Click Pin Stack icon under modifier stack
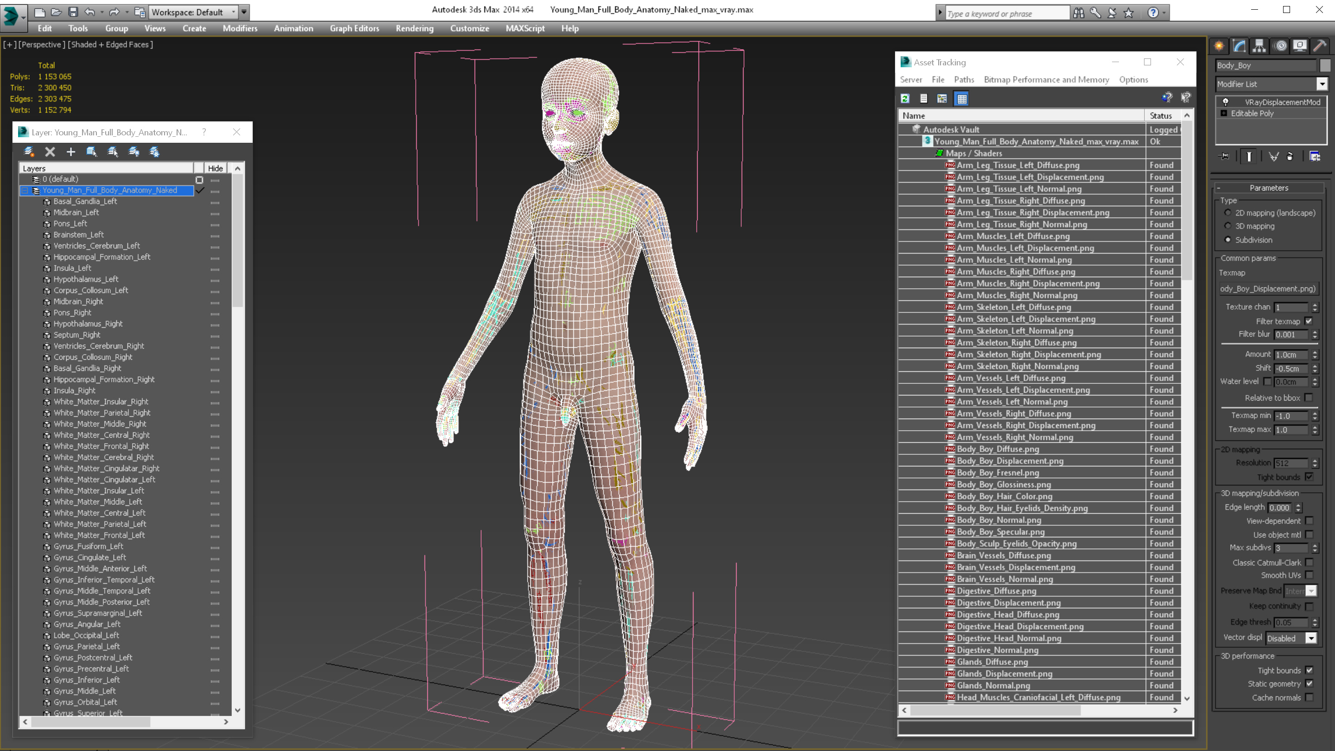Viewport: 1335px width, 751px height. (1224, 156)
